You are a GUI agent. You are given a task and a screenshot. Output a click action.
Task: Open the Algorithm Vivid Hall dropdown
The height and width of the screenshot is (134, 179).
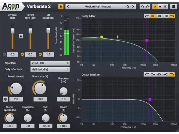click(x=50, y=63)
